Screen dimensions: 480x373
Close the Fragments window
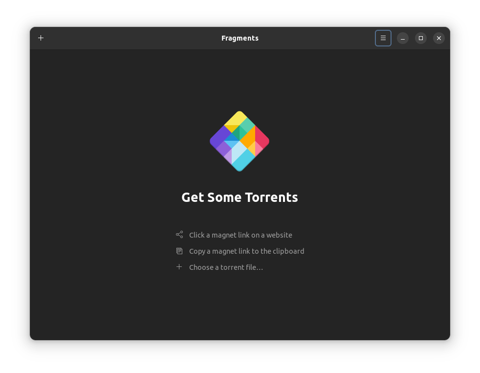pyautogui.click(x=438, y=38)
